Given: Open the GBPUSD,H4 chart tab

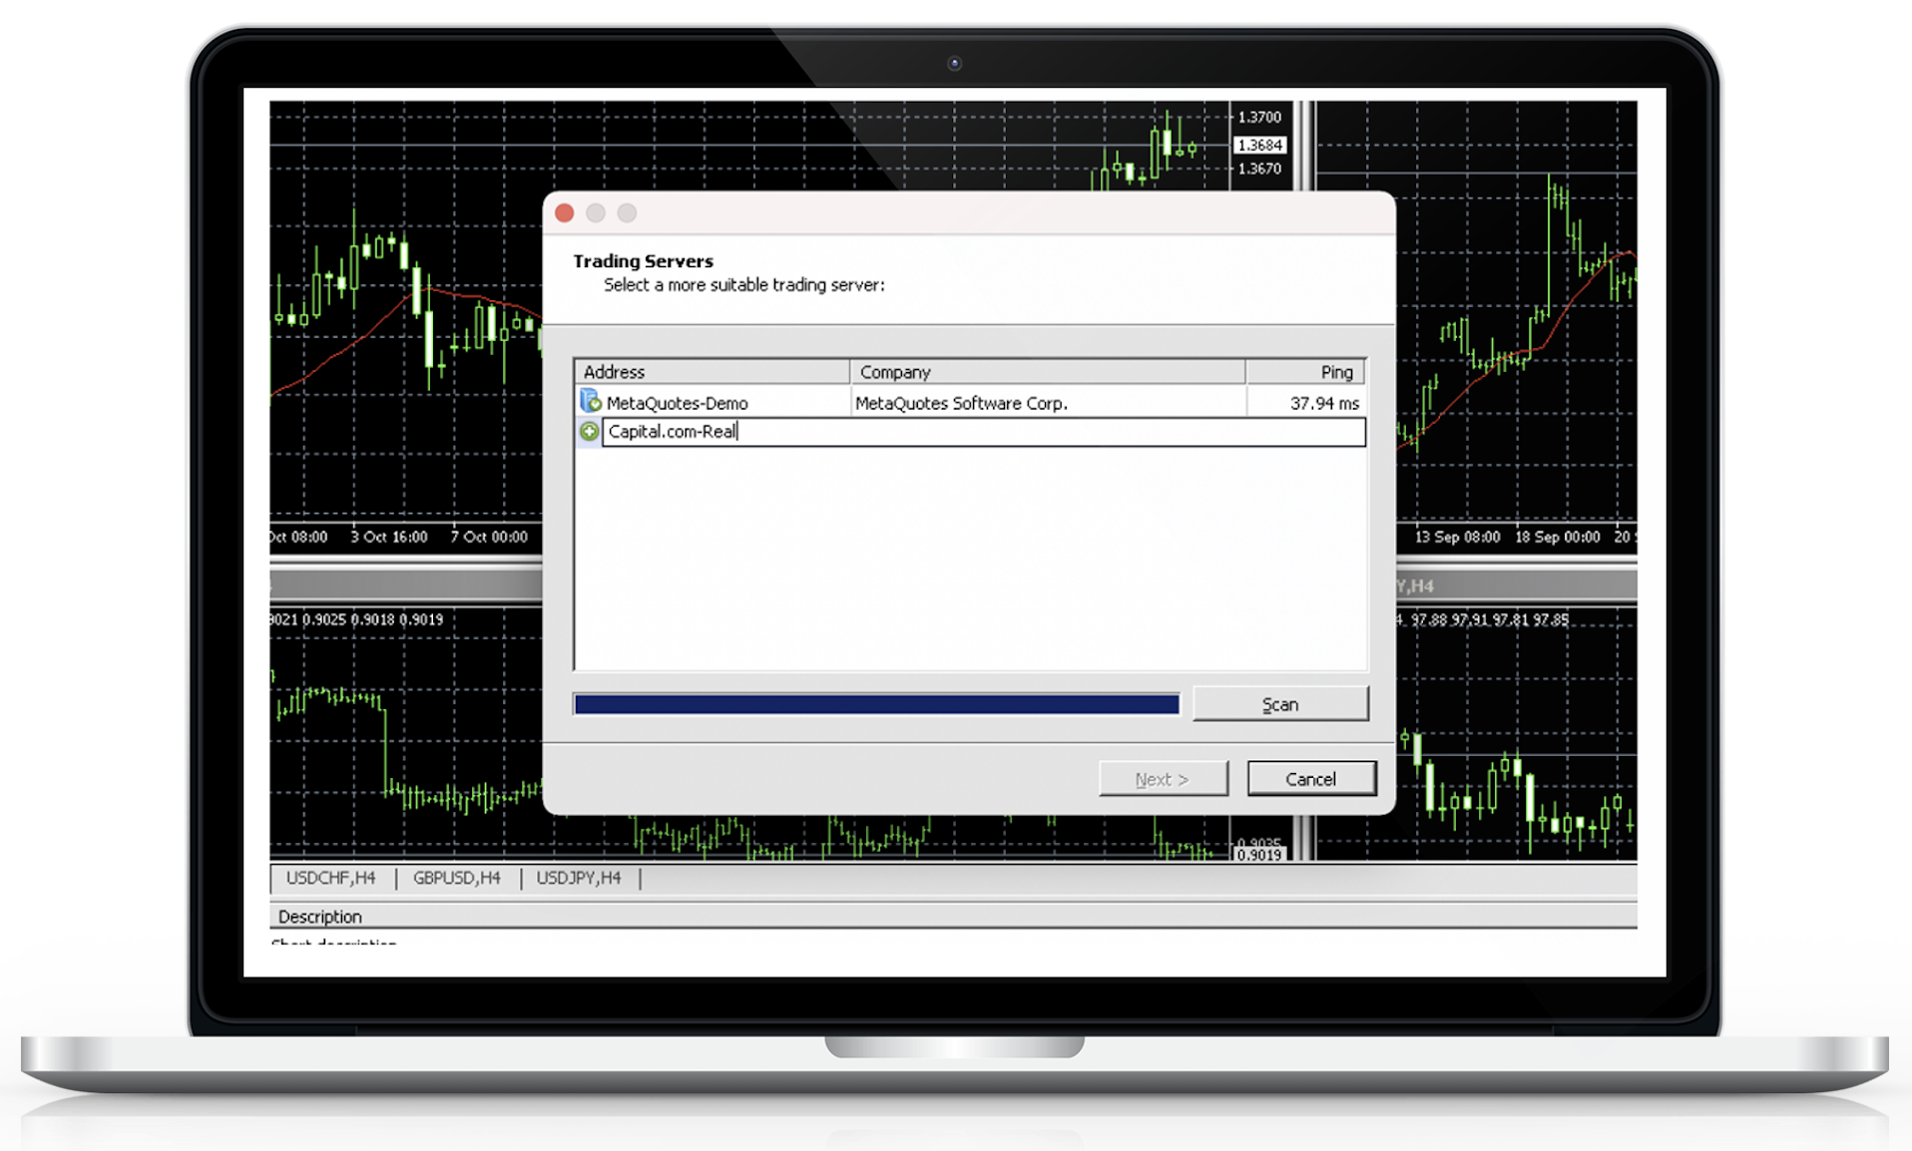Looking at the screenshot, I should [457, 878].
